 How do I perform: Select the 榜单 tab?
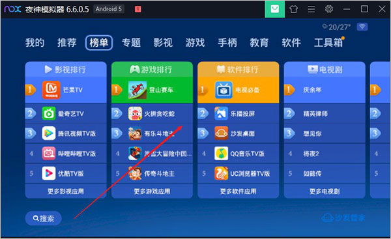pyautogui.click(x=99, y=42)
